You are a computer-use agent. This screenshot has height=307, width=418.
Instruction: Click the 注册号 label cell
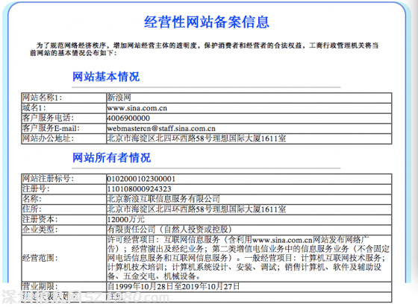tap(64, 189)
